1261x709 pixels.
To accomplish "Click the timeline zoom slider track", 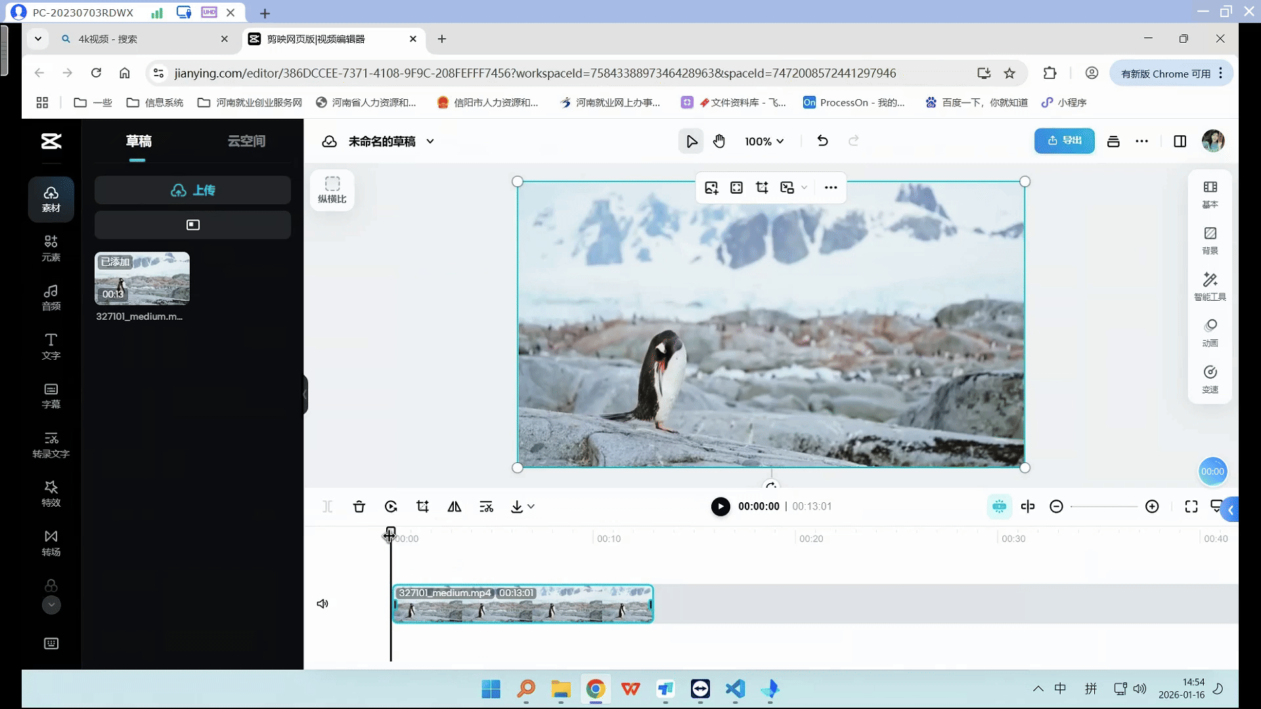I will 1103,507.
